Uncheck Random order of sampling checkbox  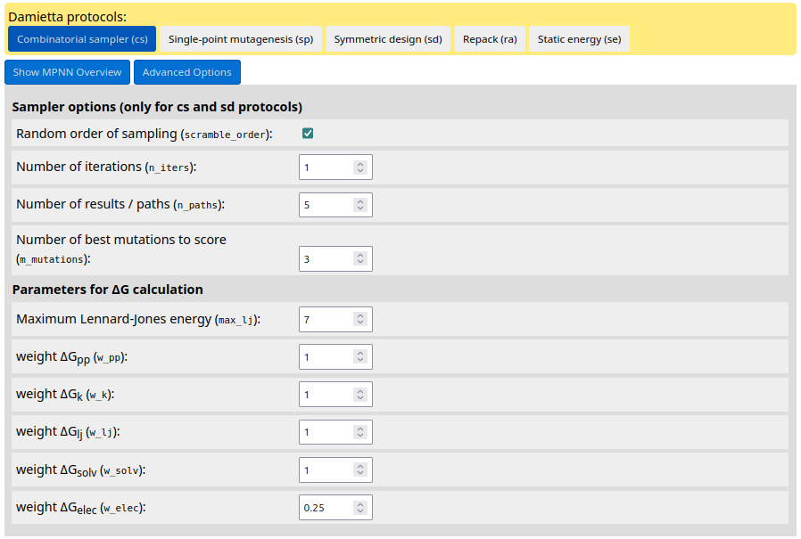click(308, 134)
